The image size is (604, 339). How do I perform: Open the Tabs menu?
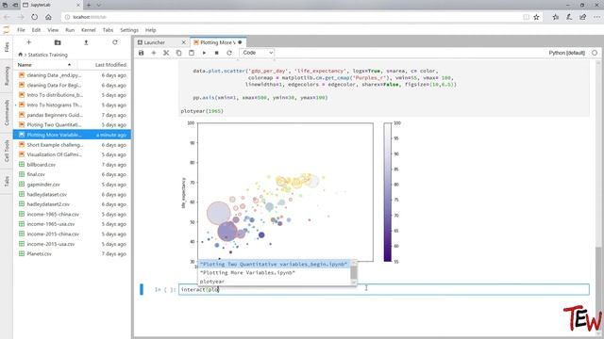pos(108,30)
